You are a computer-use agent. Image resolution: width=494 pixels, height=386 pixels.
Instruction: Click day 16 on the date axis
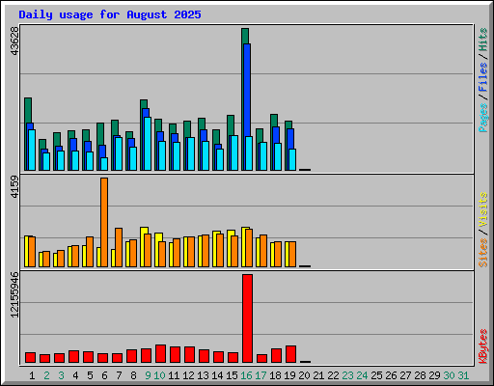tap(246, 375)
